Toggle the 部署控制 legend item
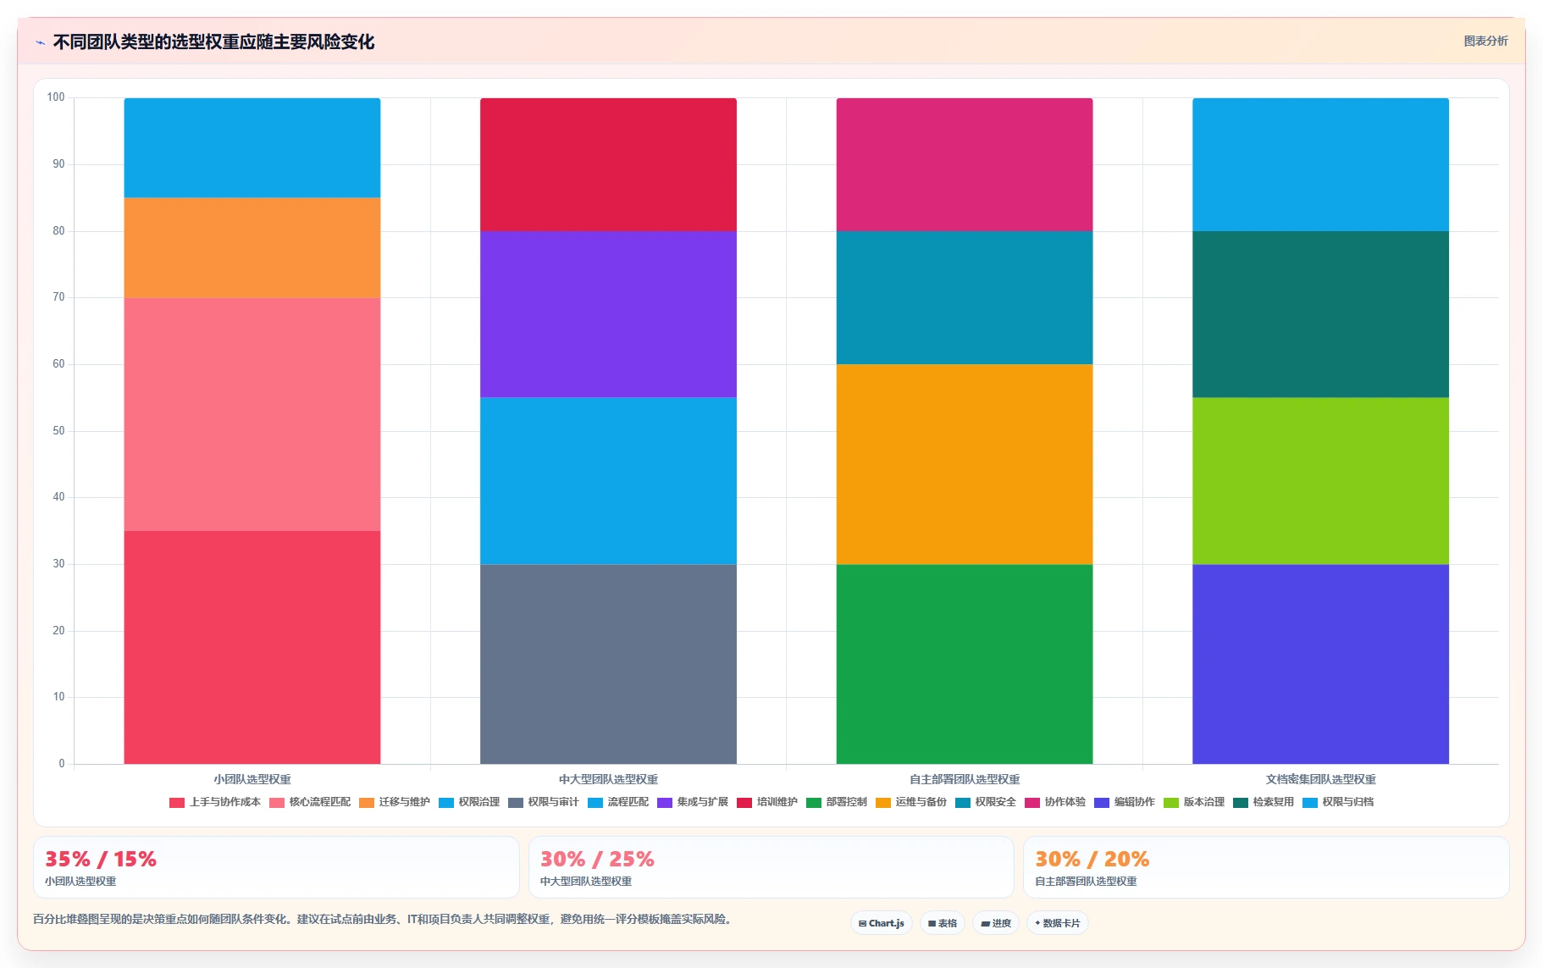 tap(837, 802)
